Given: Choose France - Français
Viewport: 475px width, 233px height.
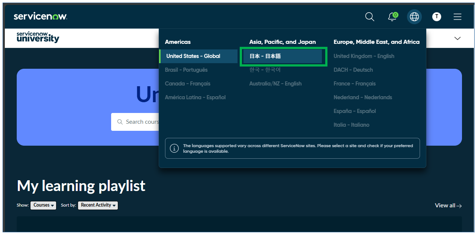Looking at the screenshot, I should click(355, 84).
